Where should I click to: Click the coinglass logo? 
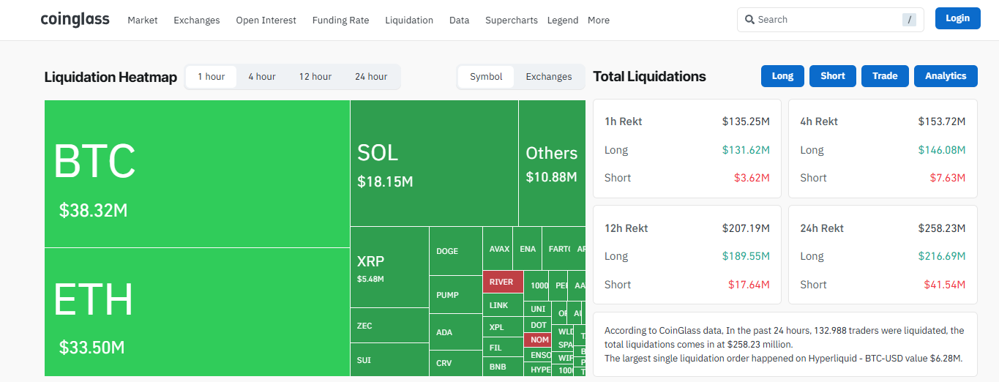point(75,20)
